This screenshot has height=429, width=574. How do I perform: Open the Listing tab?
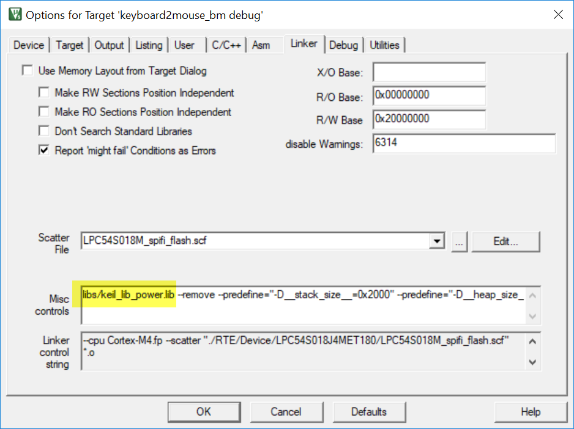click(149, 45)
